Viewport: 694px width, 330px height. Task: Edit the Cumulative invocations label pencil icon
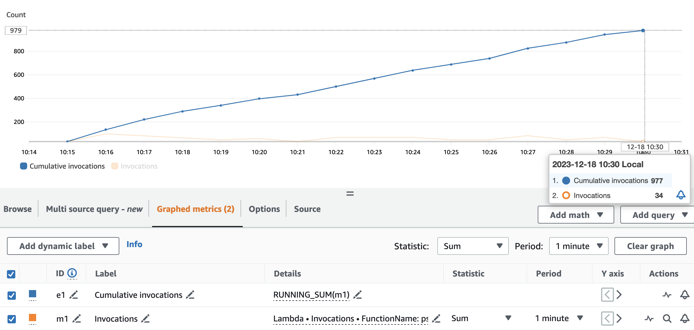point(190,295)
